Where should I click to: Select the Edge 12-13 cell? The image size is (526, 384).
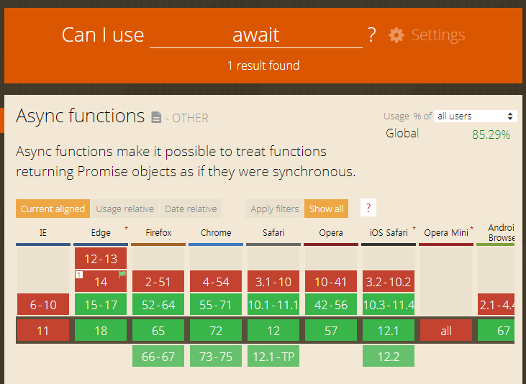(x=101, y=259)
